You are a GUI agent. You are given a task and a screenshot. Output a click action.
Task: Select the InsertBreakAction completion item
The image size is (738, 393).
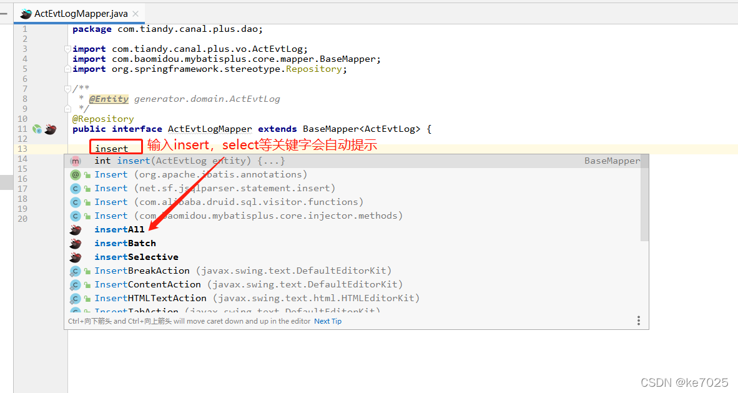352,271
